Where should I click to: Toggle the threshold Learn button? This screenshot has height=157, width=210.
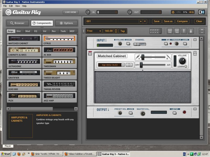pos(185,44)
